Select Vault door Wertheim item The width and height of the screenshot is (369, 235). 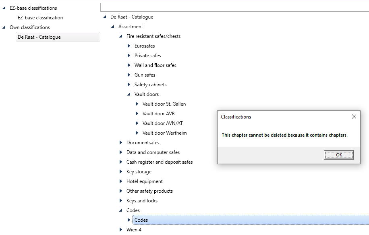click(x=164, y=133)
